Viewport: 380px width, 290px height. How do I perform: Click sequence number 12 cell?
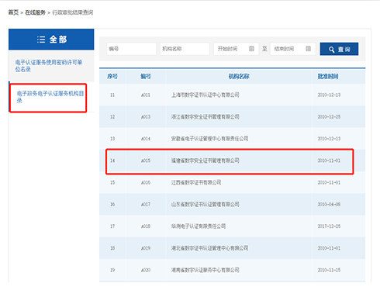pos(112,117)
